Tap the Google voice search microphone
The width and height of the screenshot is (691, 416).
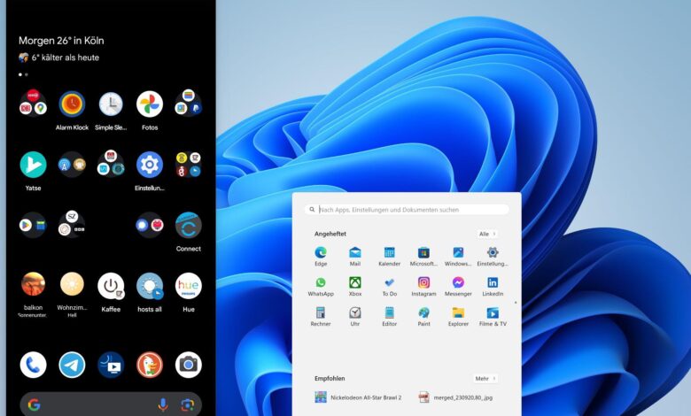click(x=163, y=404)
